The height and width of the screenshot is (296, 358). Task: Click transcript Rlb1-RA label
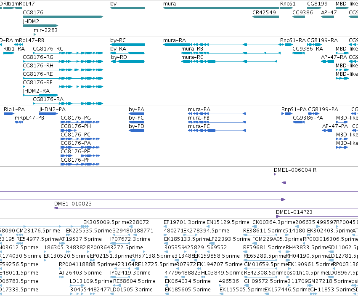point(14,49)
